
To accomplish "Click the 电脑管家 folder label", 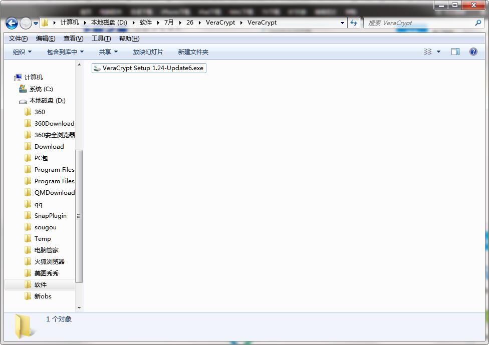I will (x=46, y=250).
